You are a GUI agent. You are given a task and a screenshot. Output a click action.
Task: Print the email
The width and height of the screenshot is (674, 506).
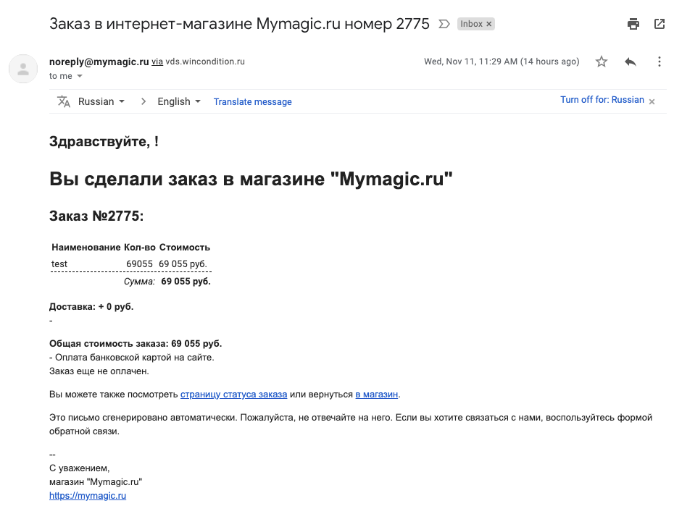(633, 23)
